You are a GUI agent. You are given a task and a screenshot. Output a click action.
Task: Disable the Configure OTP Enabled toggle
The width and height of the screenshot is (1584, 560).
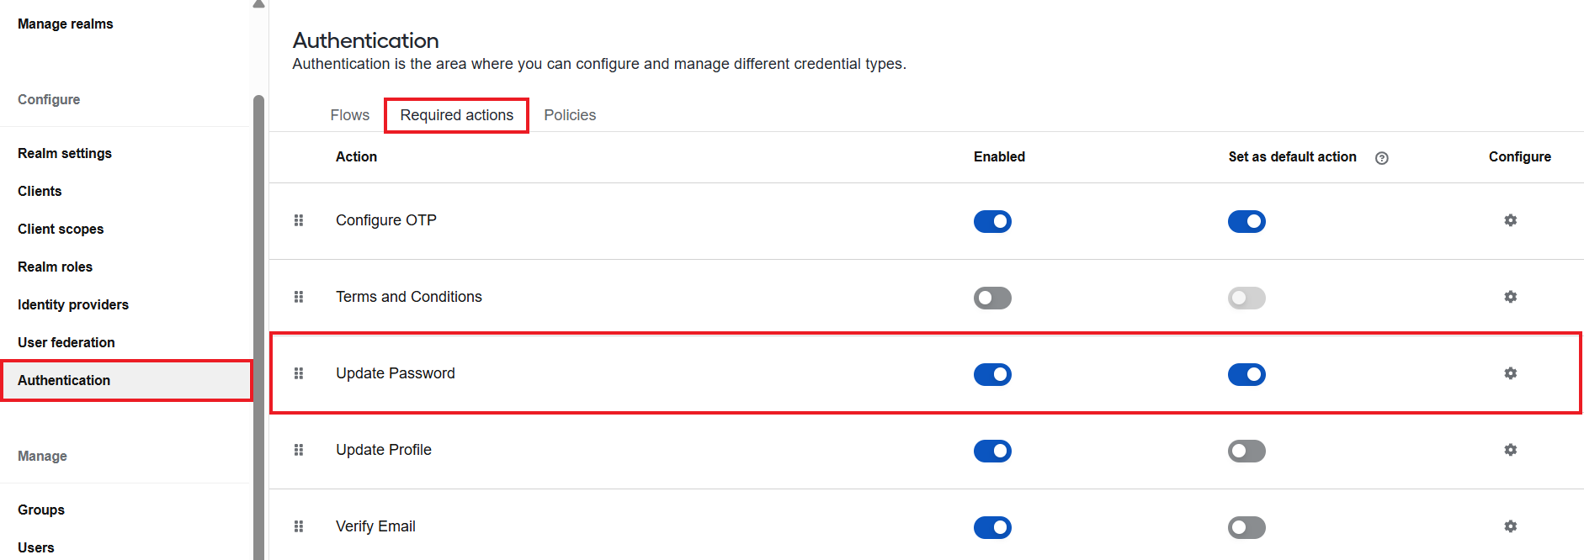pos(992,221)
